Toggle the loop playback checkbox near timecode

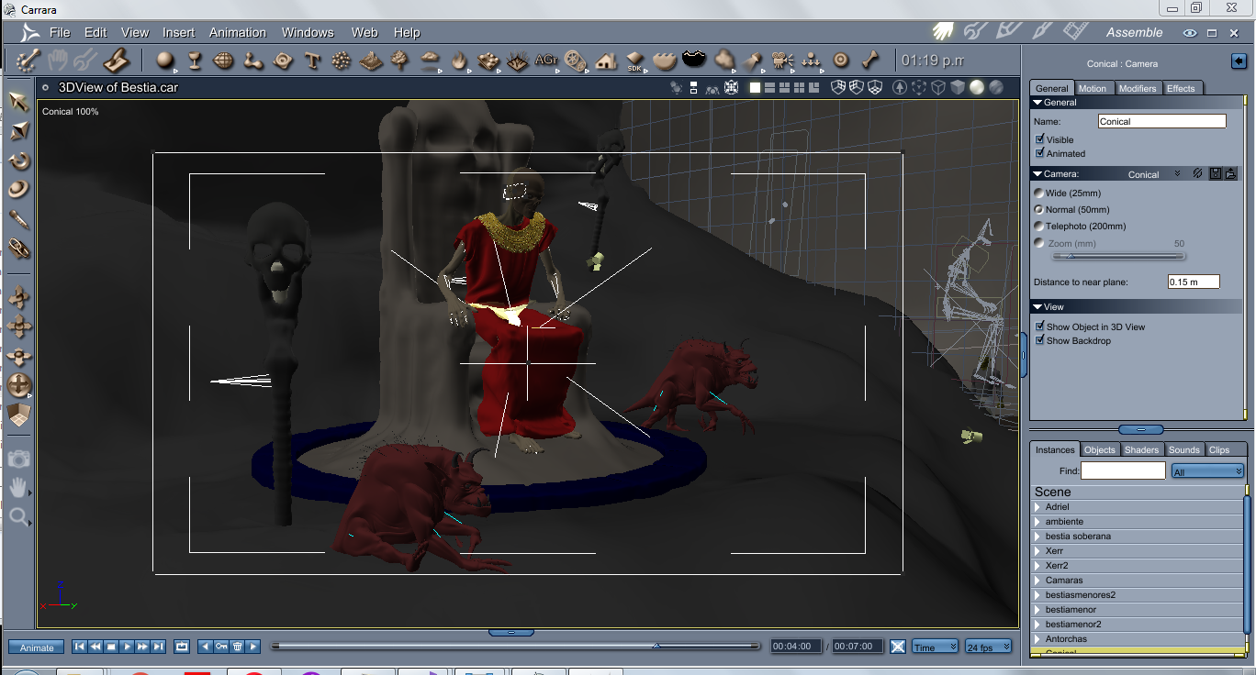click(x=898, y=647)
